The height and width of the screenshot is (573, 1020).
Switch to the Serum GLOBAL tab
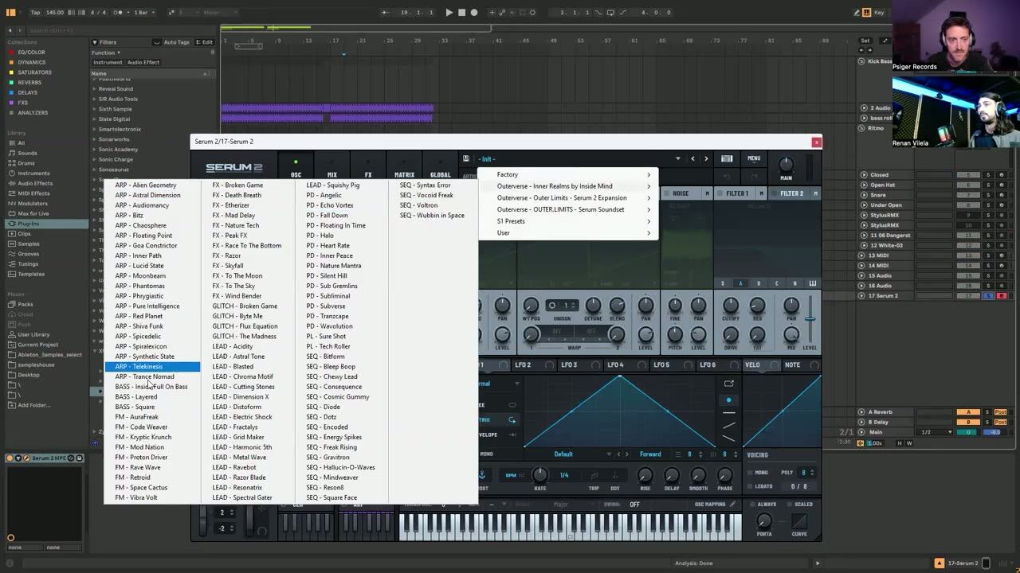point(440,168)
